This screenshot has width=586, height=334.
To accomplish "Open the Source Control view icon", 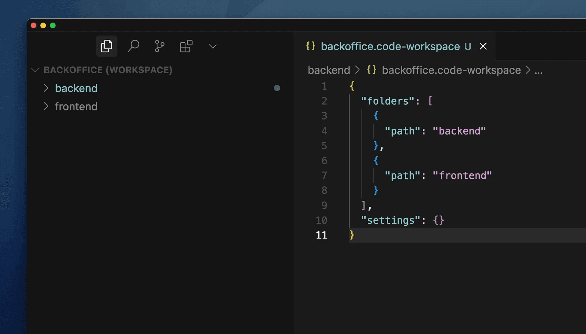I will 160,46.
